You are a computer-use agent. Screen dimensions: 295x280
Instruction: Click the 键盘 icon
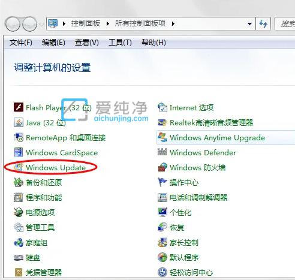point(19,257)
